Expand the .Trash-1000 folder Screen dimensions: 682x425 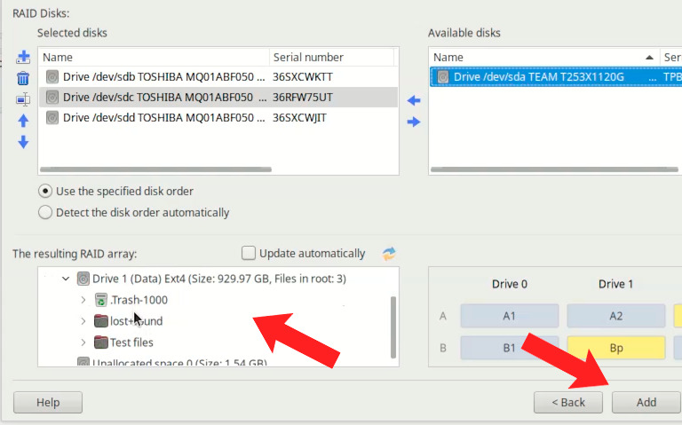click(83, 300)
